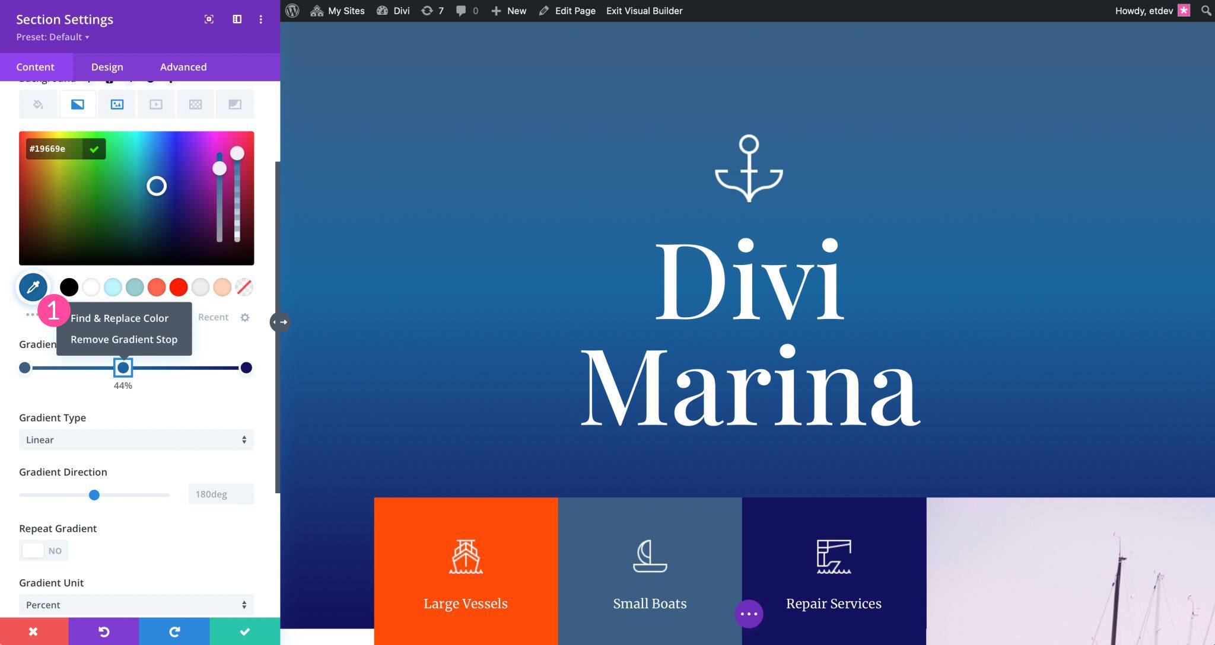The width and height of the screenshot is (1215, 645).
Task: Click Remove Gradient Stop menu item
Action: [x=124, y=339]
